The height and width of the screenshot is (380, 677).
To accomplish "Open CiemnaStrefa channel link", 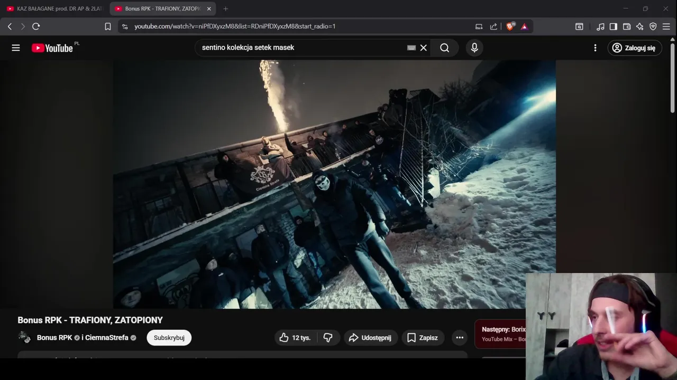I will (107, 338).
